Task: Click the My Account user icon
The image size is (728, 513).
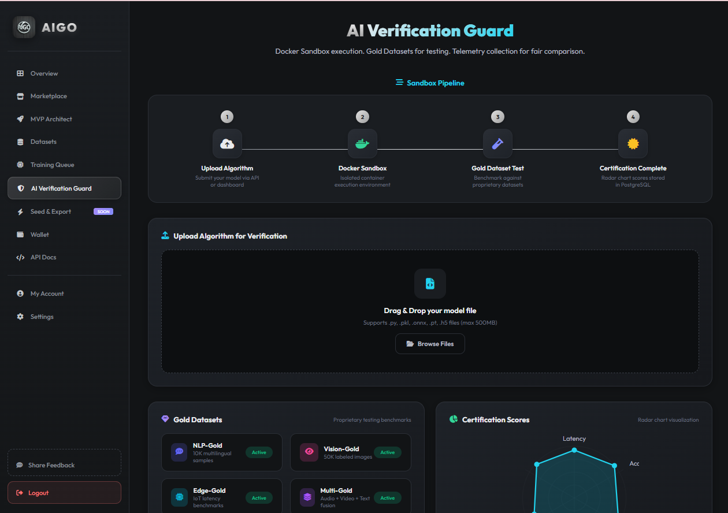Action: pos(20,293)
